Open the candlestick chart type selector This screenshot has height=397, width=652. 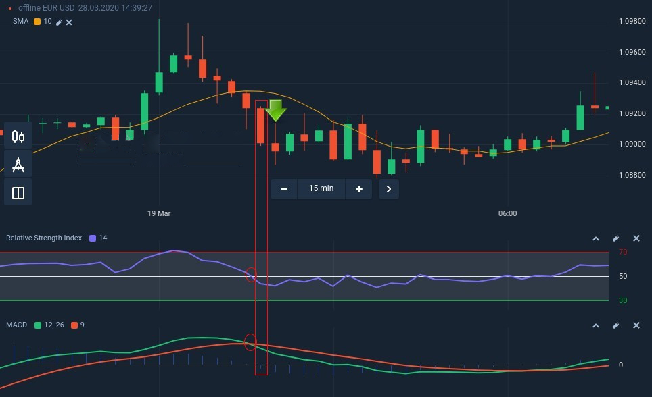coord(18,137)
